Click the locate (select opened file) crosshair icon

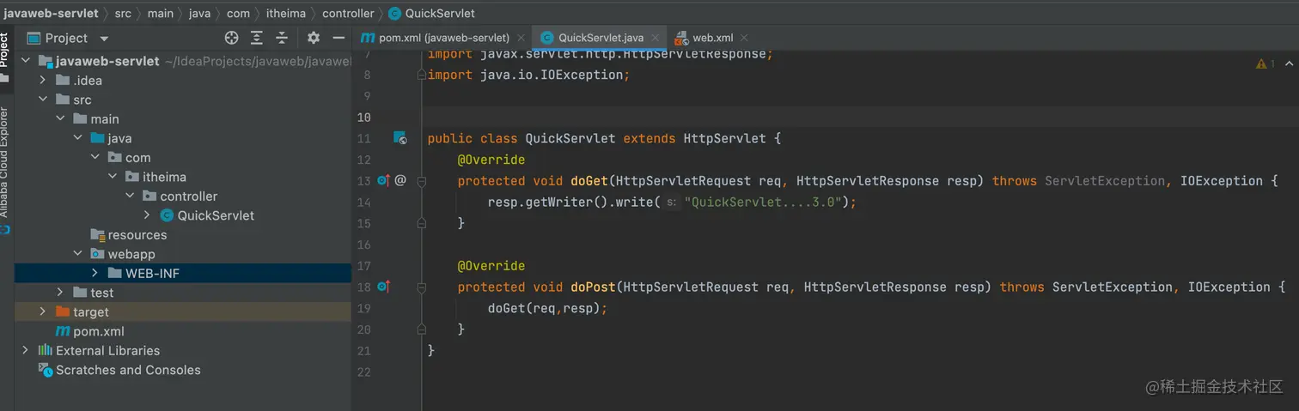tap(231, 38)
